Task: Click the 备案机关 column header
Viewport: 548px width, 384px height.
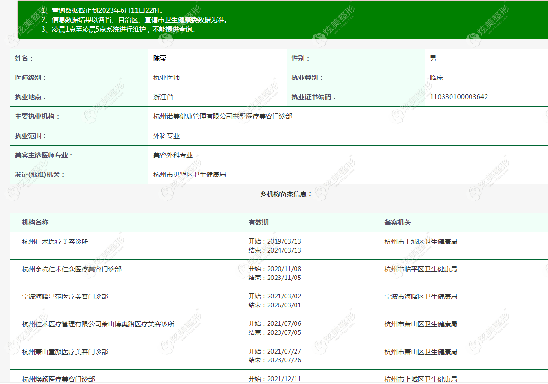Action: point(398,222)
